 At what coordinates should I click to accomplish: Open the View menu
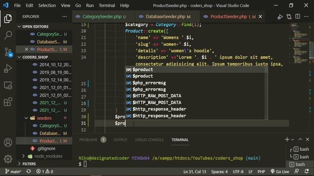tap(65, 5)
